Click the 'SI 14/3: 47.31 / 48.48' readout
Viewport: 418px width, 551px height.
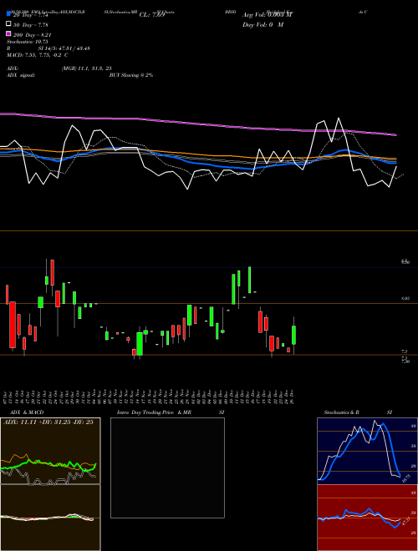[64, 48]
